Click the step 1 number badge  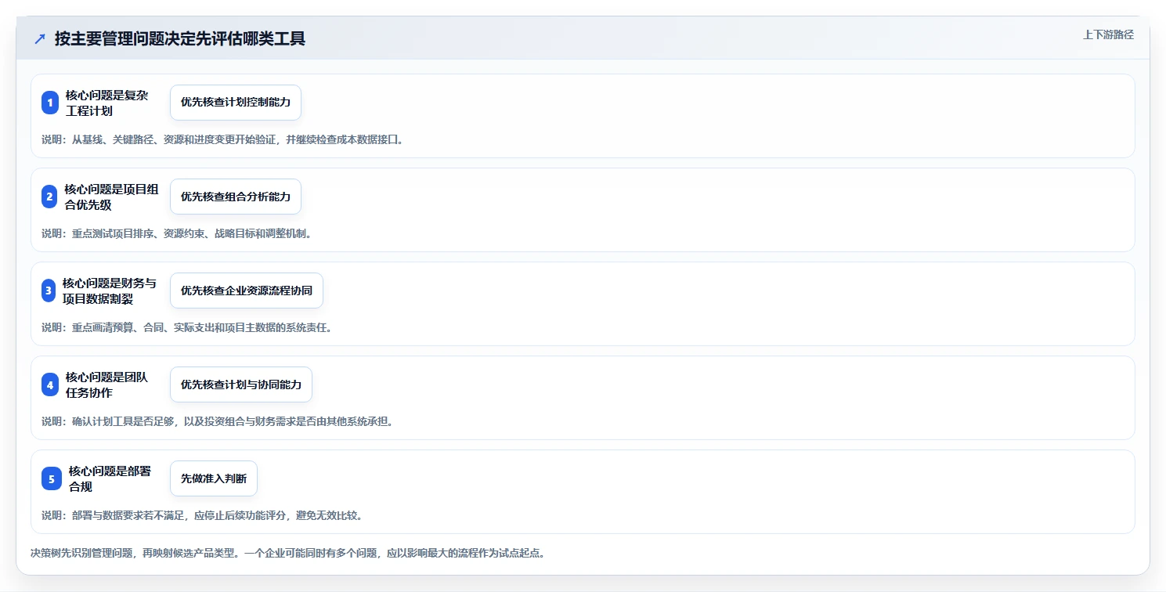[x=50, y=103]
